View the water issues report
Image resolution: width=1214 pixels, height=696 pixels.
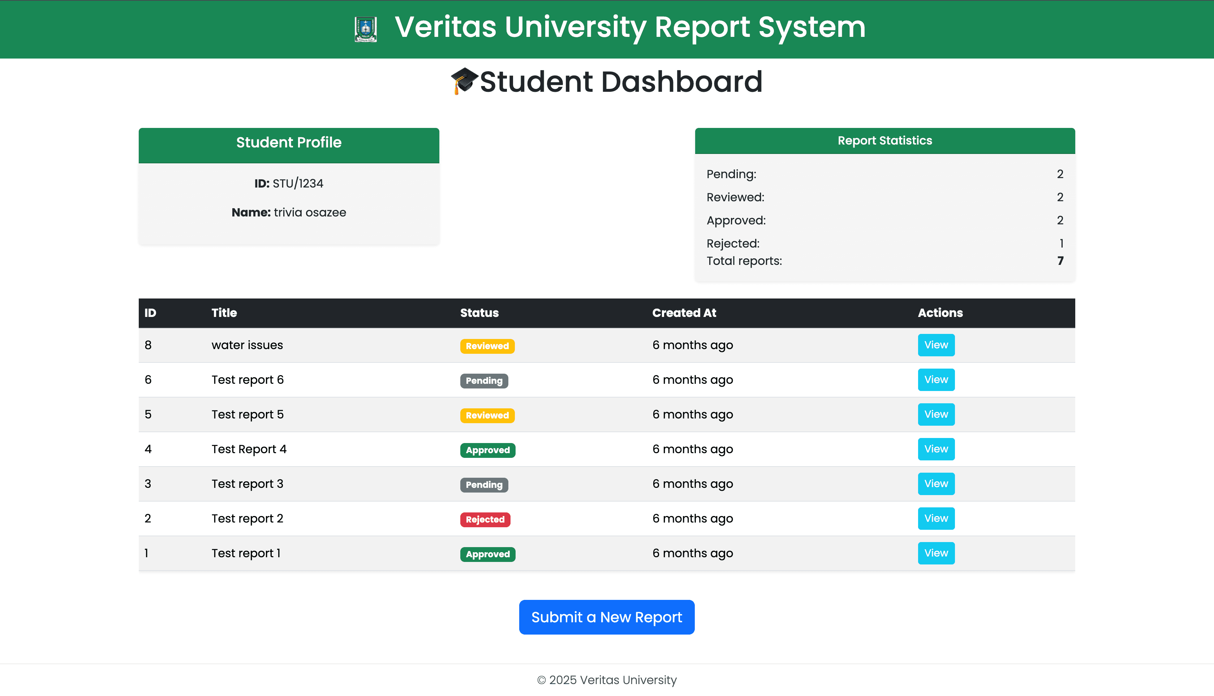[936, 345]
